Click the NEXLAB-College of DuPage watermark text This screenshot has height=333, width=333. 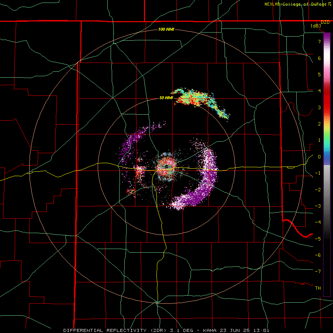296,4
